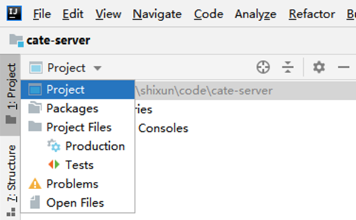Toggle the 1: Project side tab

coord(11,94)
